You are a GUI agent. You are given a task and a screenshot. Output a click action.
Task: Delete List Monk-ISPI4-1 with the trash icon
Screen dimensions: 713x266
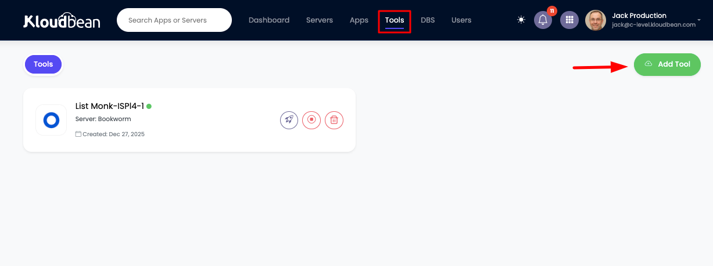334,120
